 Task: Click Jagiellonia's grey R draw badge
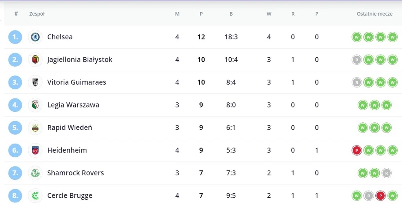point(356,60)
